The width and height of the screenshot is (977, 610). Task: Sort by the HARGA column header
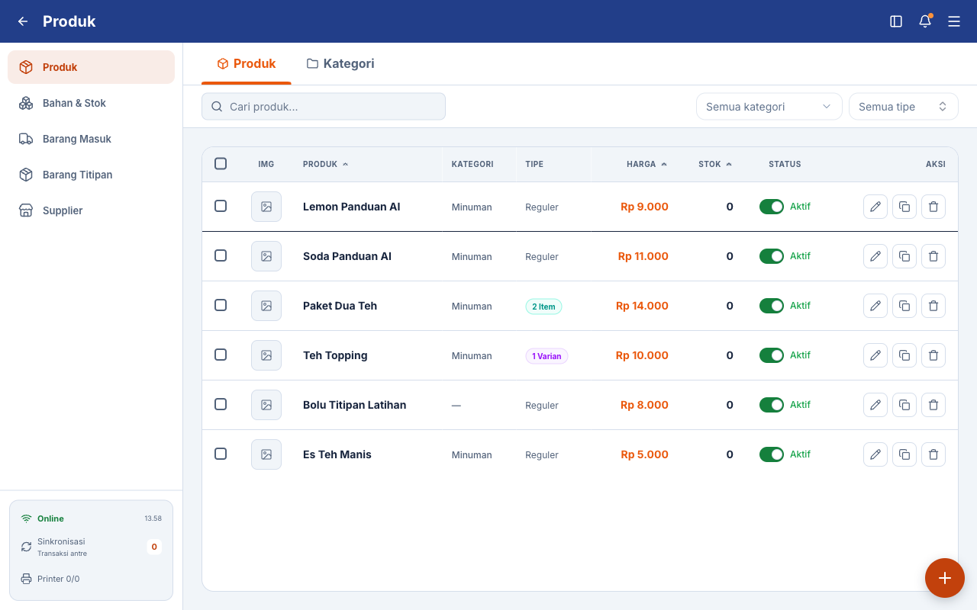tap(646, 164)
